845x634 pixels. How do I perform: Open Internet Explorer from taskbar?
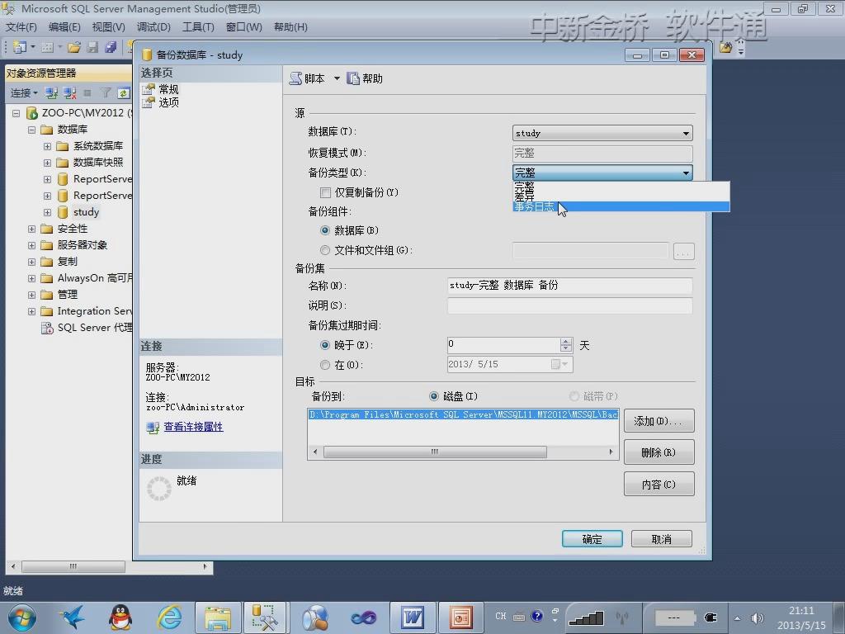coord(169,617)
